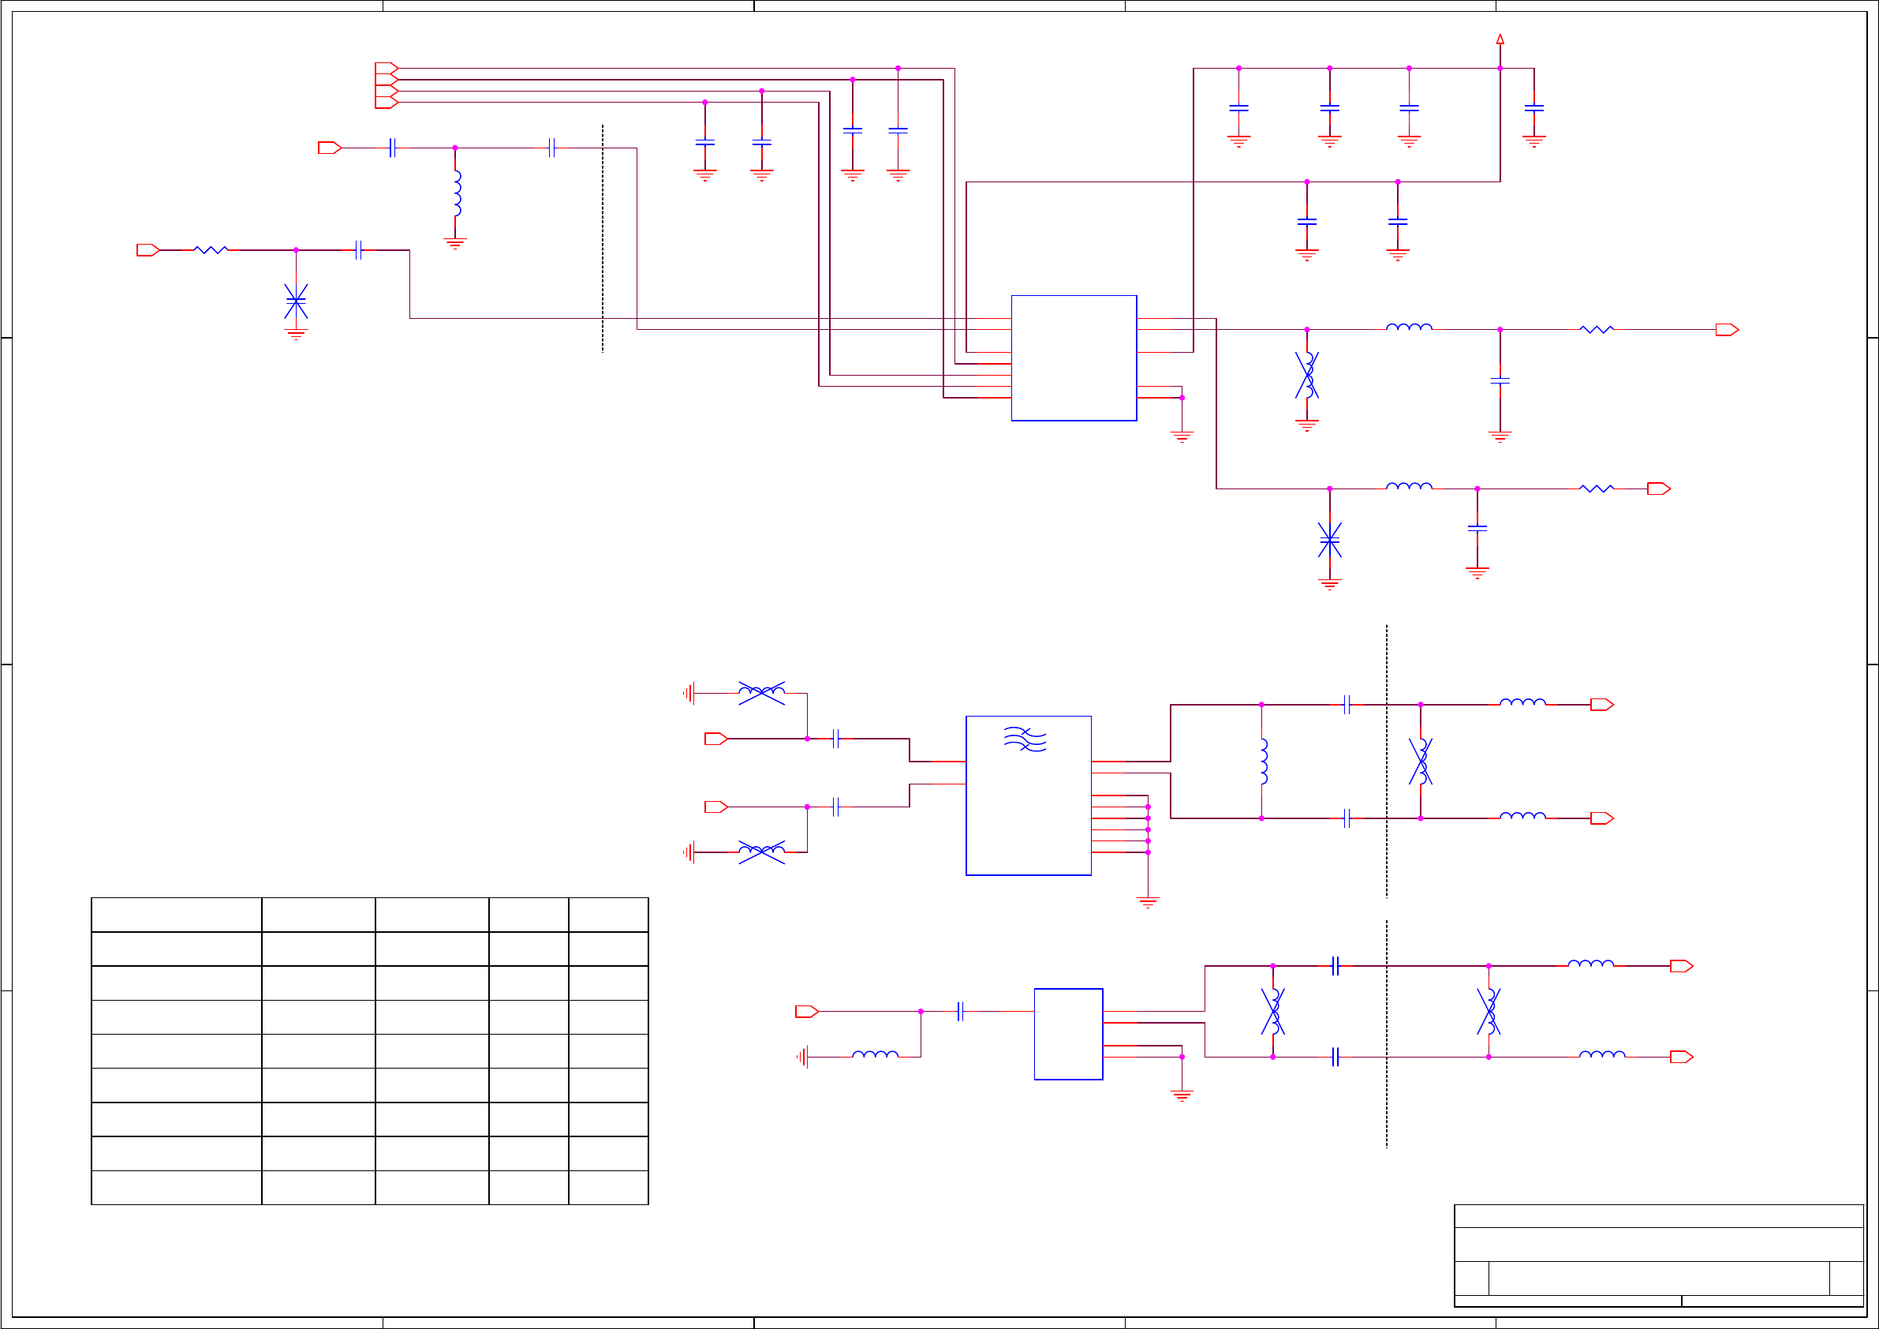Click the crossed-out capacitor on lower output branch

[1329, 540]
